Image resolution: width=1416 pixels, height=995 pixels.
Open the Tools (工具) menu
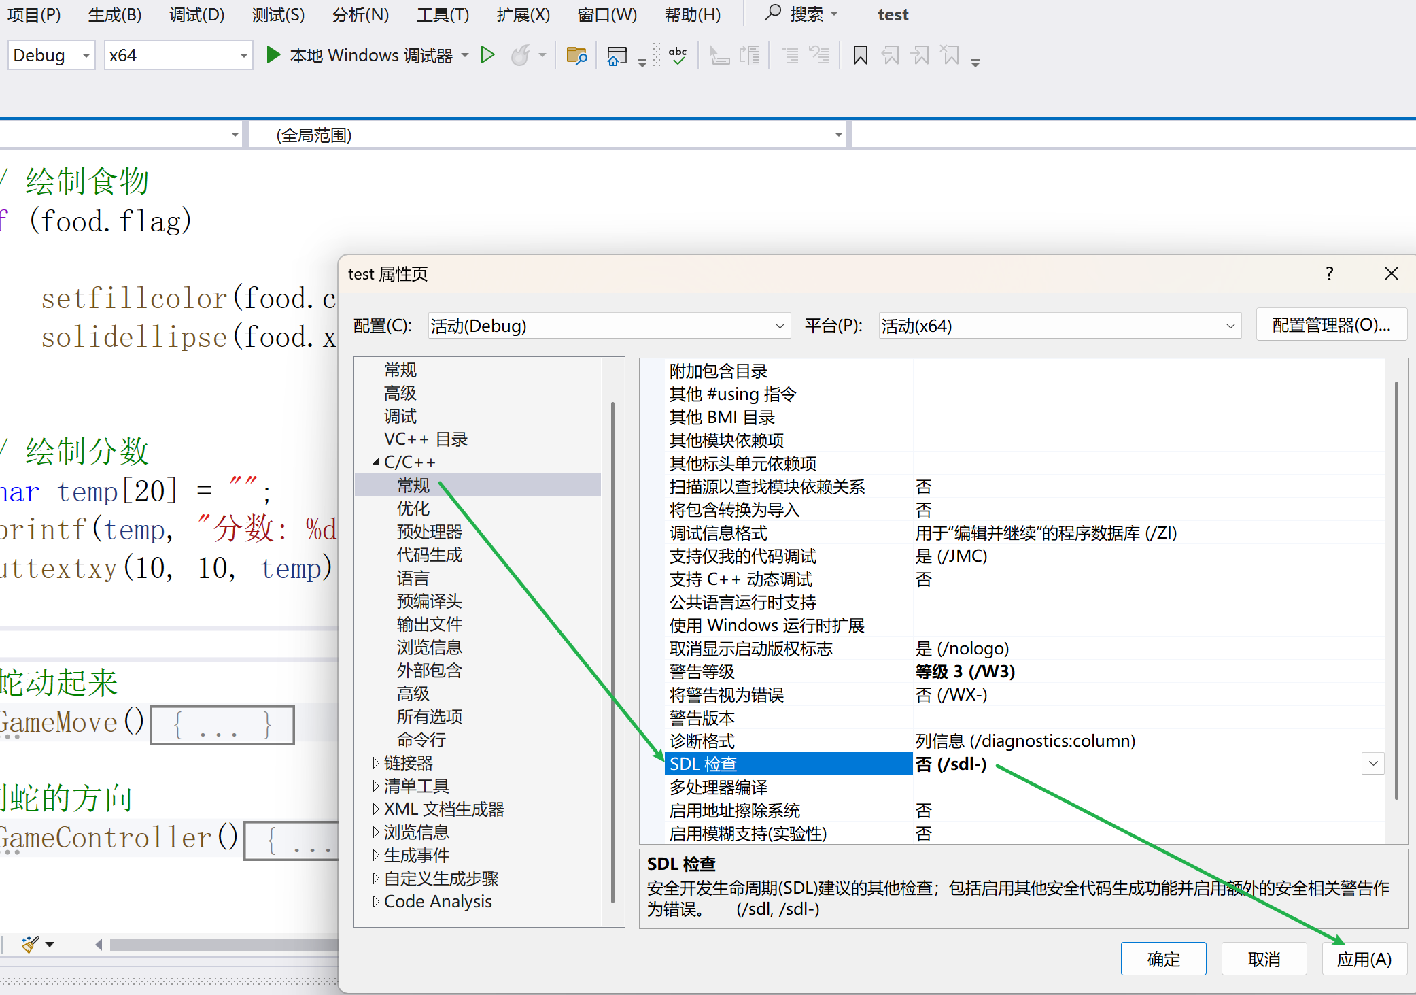443,14
